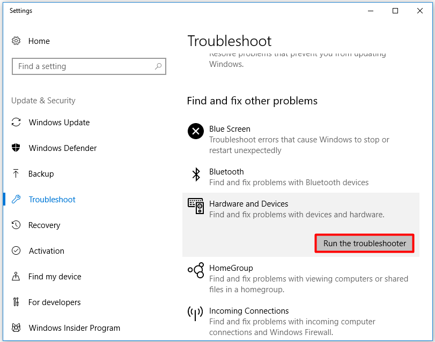The width and height of the screenshot is (435, 342).
Task: Click the For developers tools icon
Action: 16,302
